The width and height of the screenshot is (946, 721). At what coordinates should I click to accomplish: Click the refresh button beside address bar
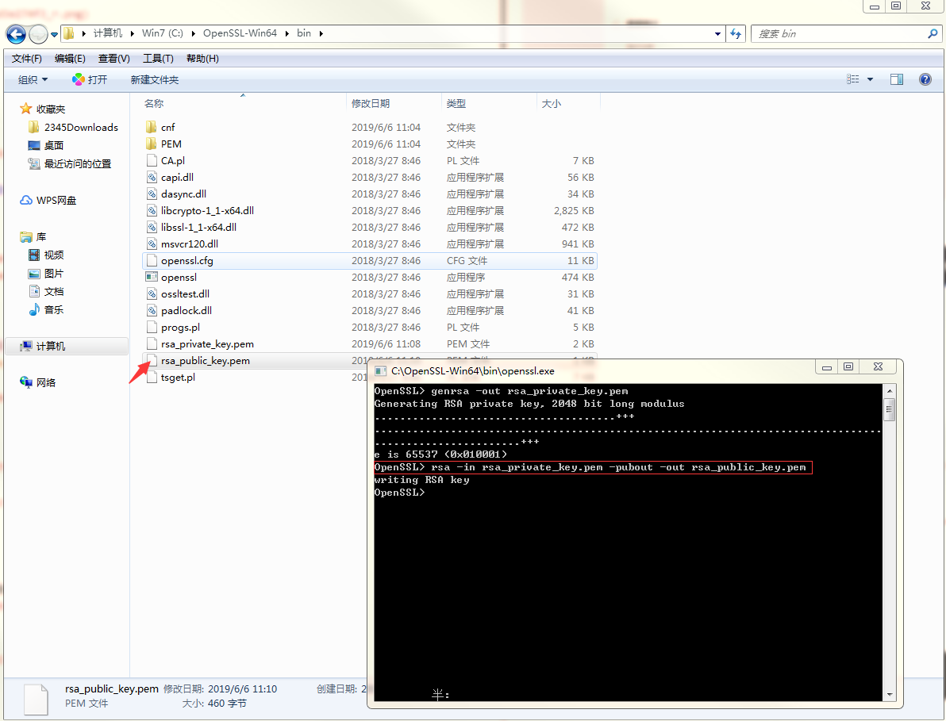[x=736, y=34]
